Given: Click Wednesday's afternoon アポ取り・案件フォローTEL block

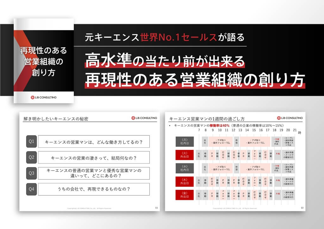Looking at the screenshot, I should click(255, 168).
